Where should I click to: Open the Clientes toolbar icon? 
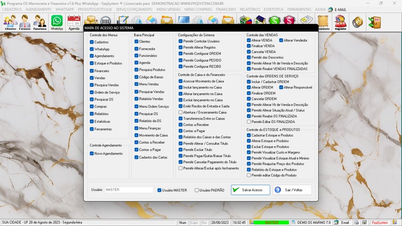click(x=11, y=22)
